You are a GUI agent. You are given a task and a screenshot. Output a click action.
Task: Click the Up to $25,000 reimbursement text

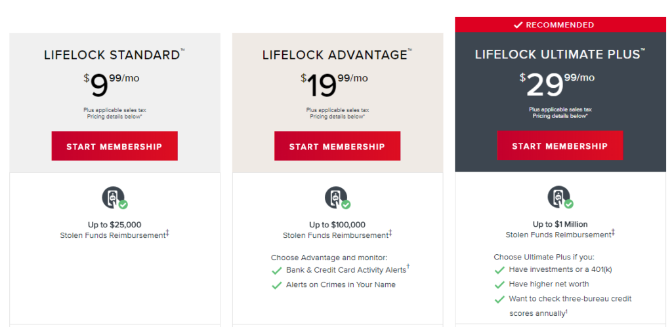[114, 225]
